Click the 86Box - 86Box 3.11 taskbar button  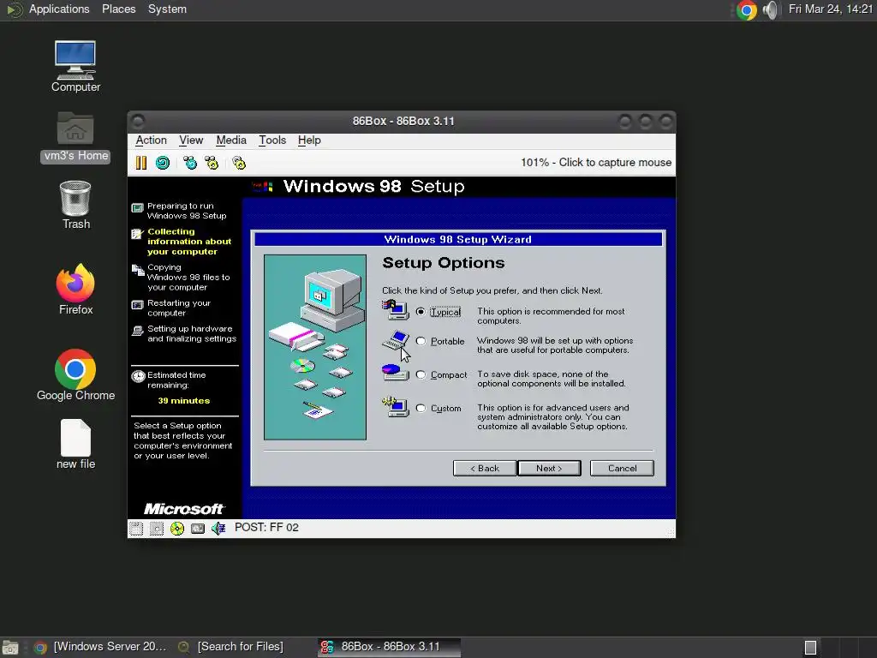click(390, 647)
